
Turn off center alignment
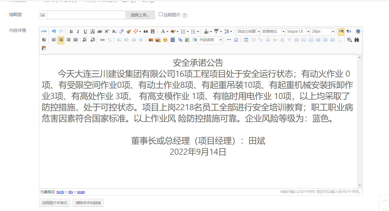pyautogui.click(x=61, y=40)
